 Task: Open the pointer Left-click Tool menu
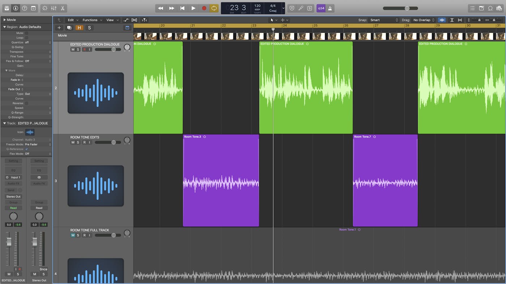[x=274, y=20]
